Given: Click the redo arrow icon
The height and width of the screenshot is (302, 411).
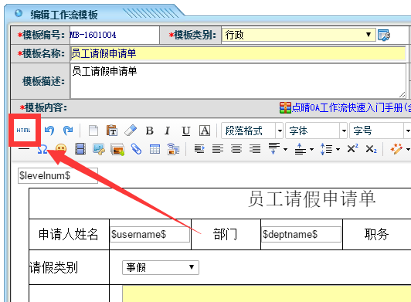Looking at the screenshot, I should tap(68, 131).
